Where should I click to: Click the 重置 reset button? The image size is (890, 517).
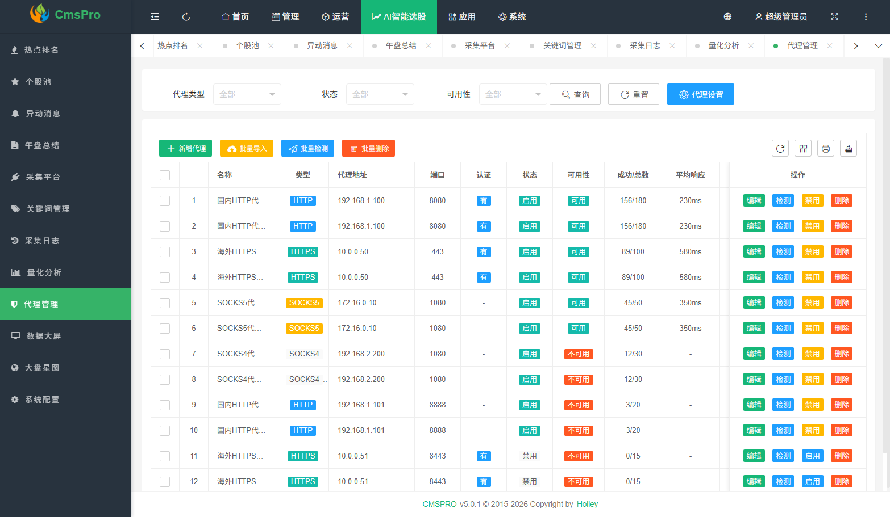[634, 94]
